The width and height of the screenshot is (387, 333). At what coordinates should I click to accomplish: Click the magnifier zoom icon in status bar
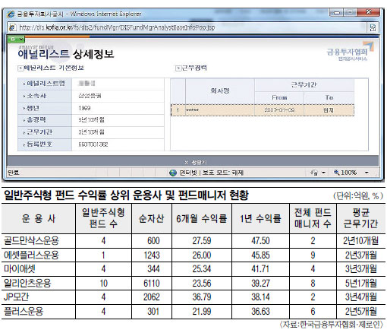point(336,173)
